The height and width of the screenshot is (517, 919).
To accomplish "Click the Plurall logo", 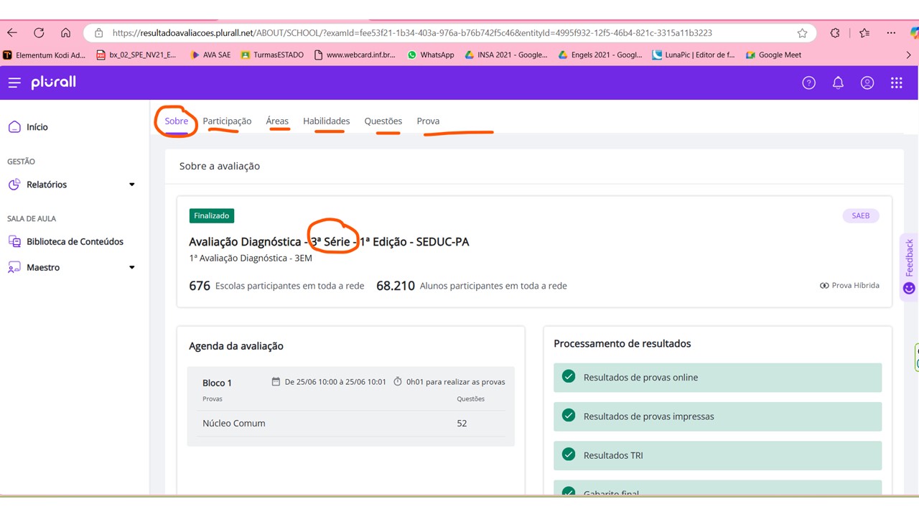I will tap(53, 82).
